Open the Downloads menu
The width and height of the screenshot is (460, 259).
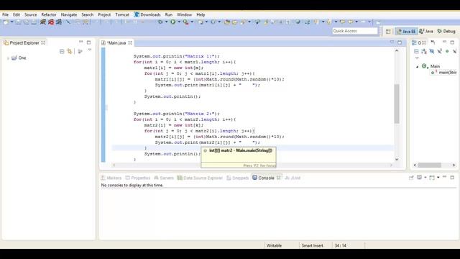[x=147, y=14]
